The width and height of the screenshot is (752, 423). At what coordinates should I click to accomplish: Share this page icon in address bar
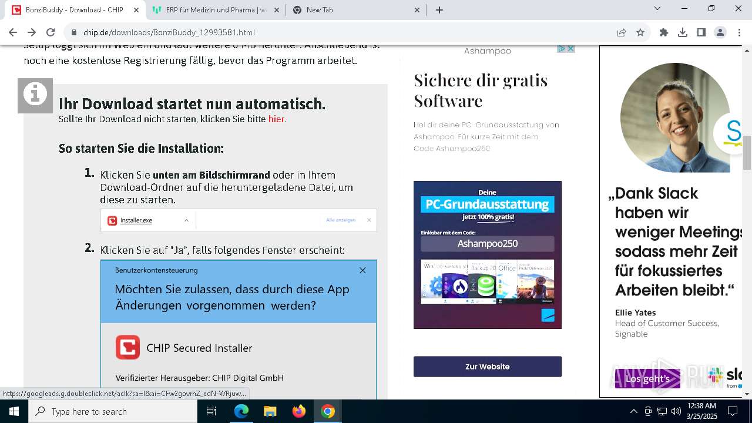[x=622, y=32]
